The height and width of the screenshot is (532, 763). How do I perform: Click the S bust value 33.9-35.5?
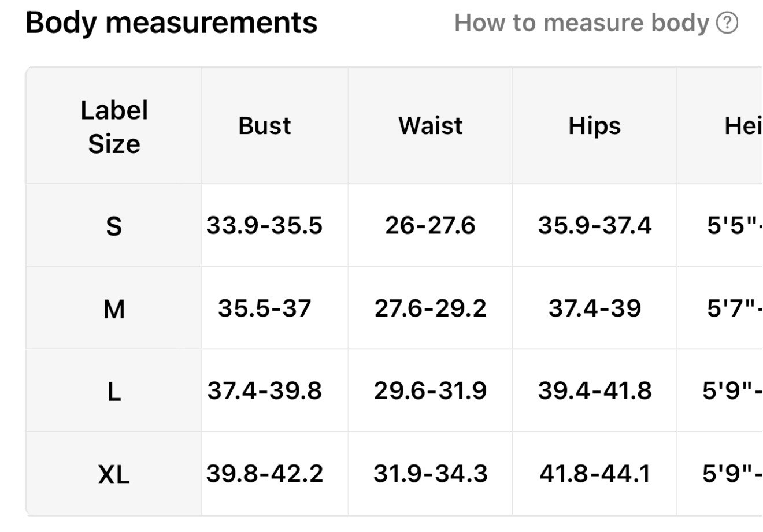[x=264, y=225]
